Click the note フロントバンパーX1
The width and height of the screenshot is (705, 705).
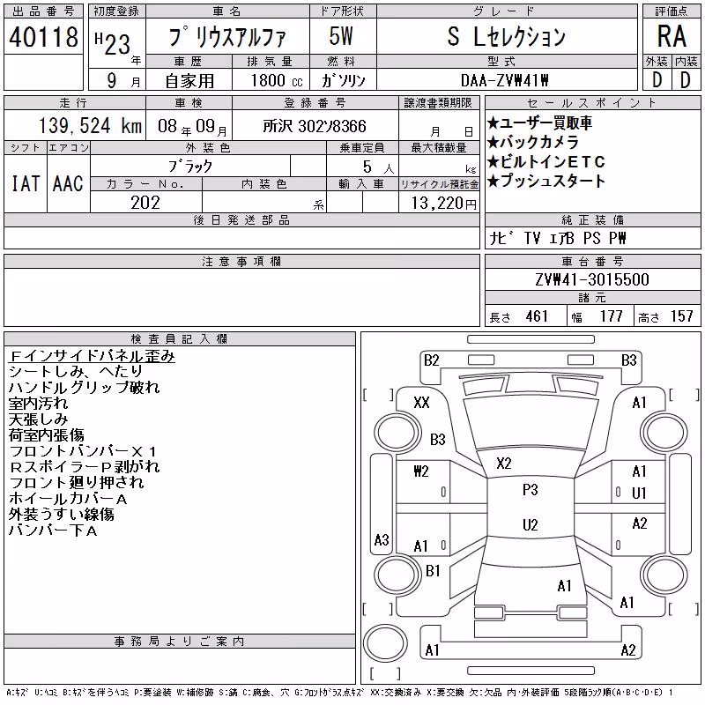[83, 451]
